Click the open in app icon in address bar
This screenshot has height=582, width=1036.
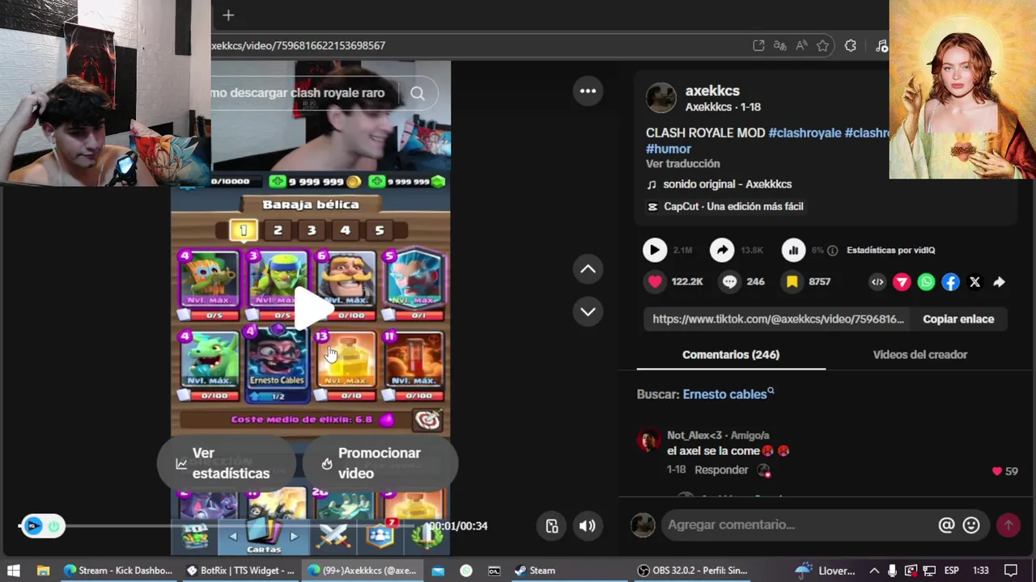coord(758,46)
